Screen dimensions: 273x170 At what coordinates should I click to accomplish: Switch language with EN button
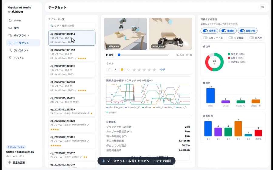coord(262,7)
